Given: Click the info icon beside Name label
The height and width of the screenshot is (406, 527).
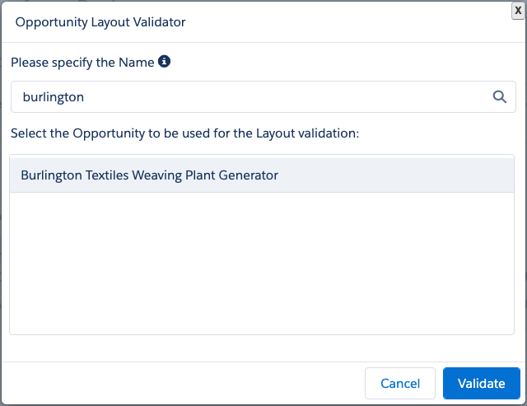Looking at the screenshot, I should click(164, 62).
